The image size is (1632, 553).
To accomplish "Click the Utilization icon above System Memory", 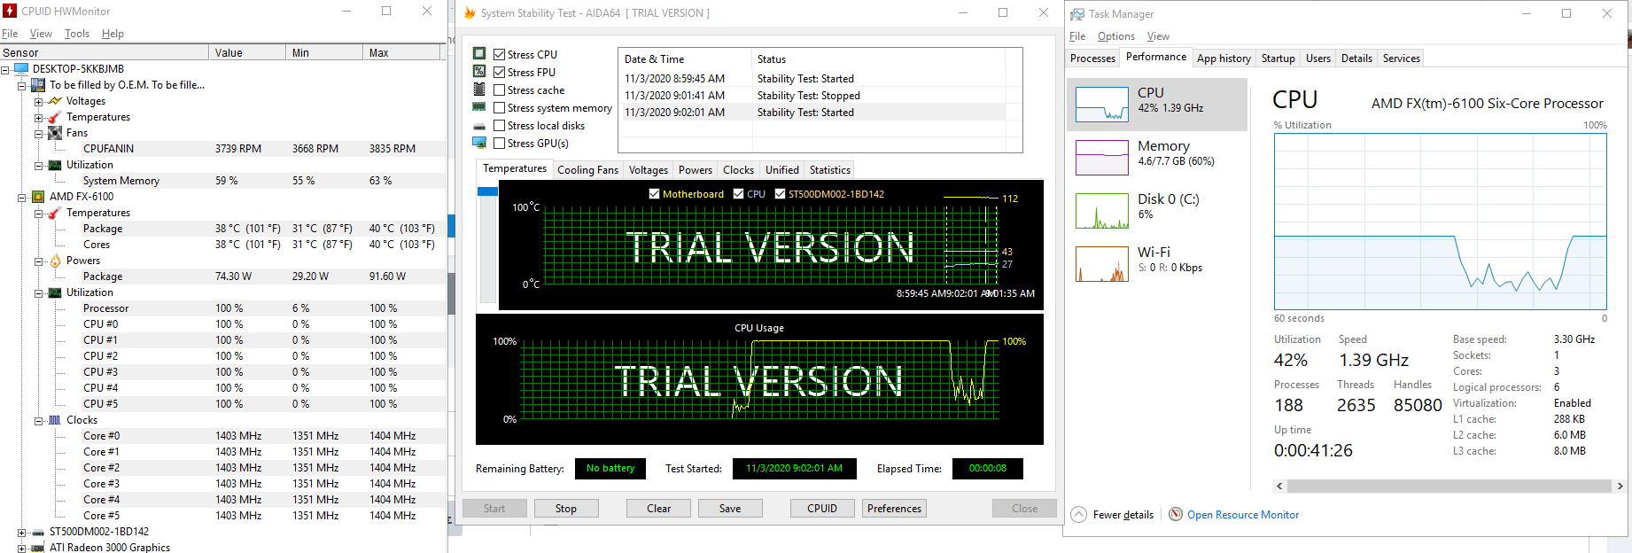I will click(x=55, y=165).
